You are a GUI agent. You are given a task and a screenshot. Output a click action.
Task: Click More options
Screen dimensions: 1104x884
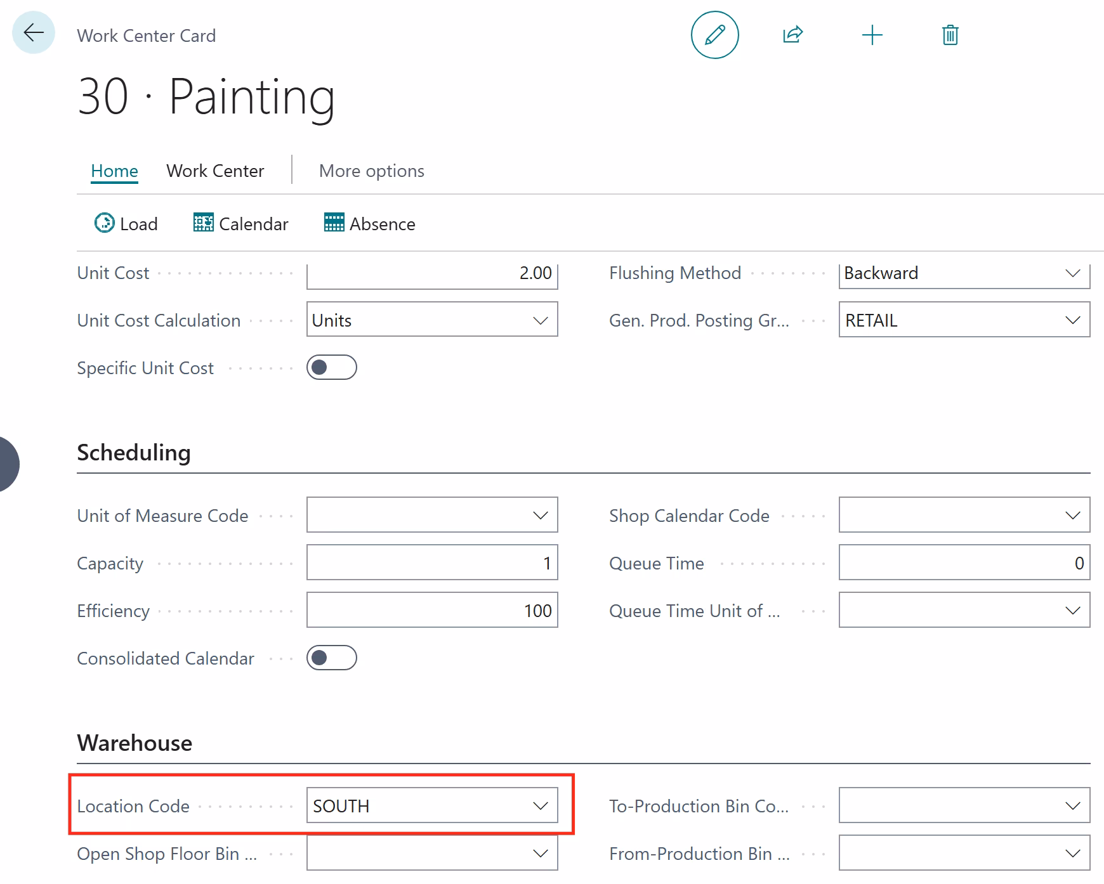371,171
